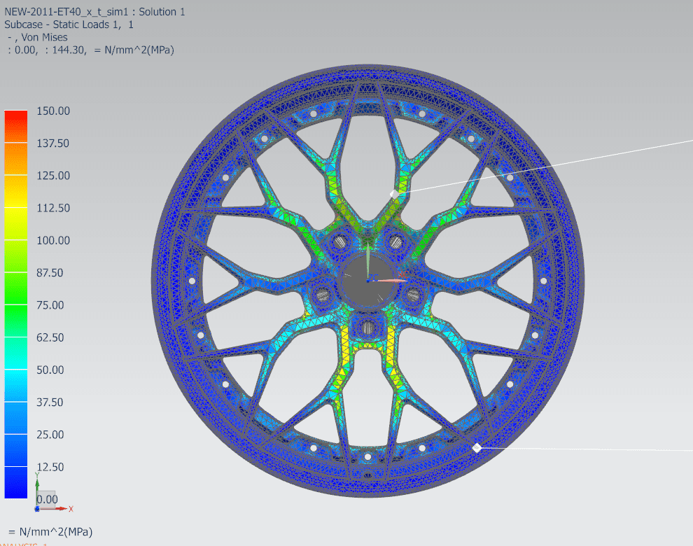Viewport: 693px width, 546px height.
Task: Click the green legend band near 87.50
Action: click(15, 273)
